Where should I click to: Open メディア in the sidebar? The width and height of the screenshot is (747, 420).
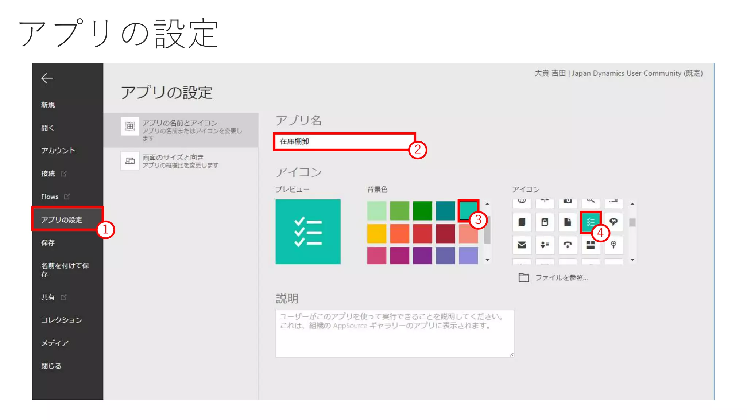[x=55, y=343]
